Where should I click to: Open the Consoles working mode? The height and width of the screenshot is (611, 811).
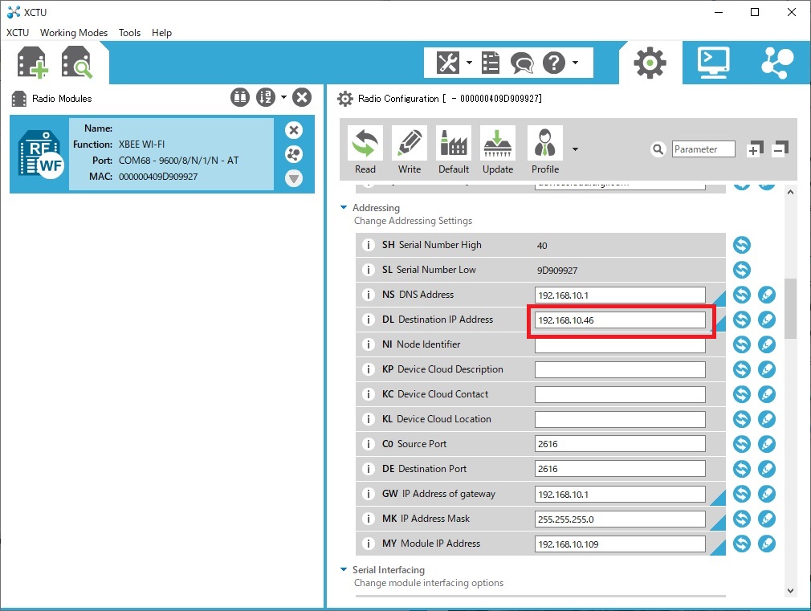pos(713,62)
